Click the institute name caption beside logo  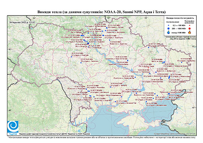[x=55, y=134]
